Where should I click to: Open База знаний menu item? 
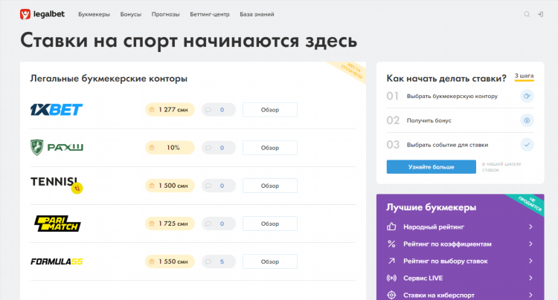(x=257, y=14)
